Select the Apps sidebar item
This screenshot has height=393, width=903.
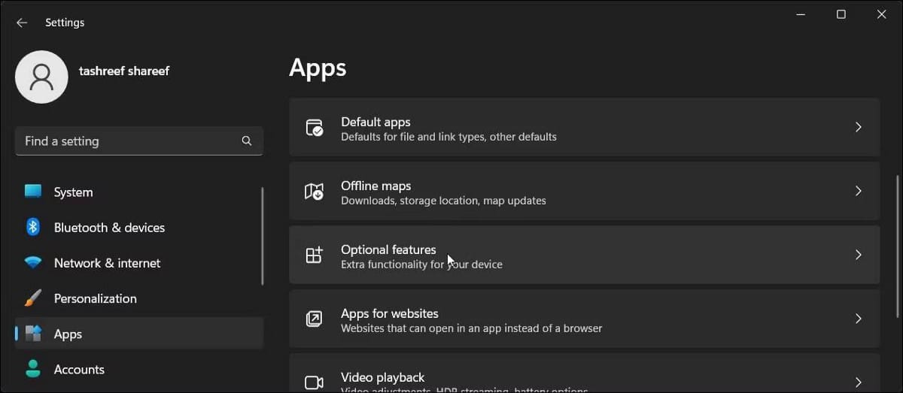pyautogui.click(x=139, y=334)
